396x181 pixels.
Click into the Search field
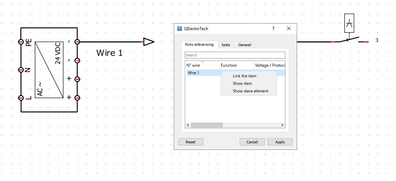[x=235, y=55]
